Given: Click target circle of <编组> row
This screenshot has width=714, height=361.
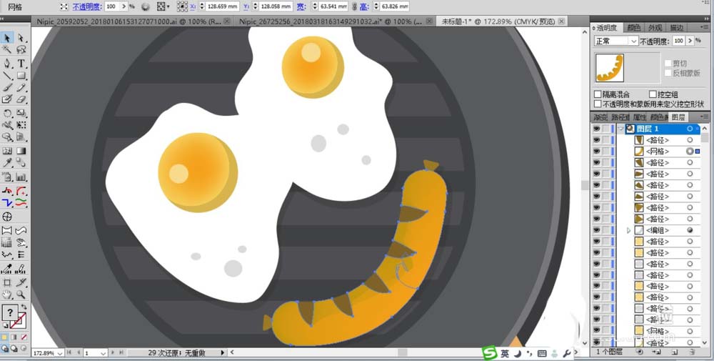Looking at the screenshot, I should point(690,230).
